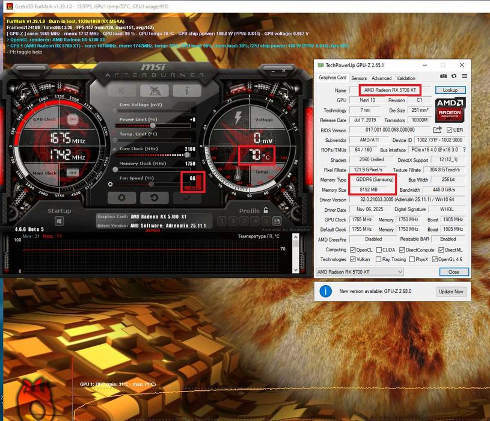Click the Resizable BAR value Enabled
This screenshot has width=490, height=421.
click(x=448, y=239)
